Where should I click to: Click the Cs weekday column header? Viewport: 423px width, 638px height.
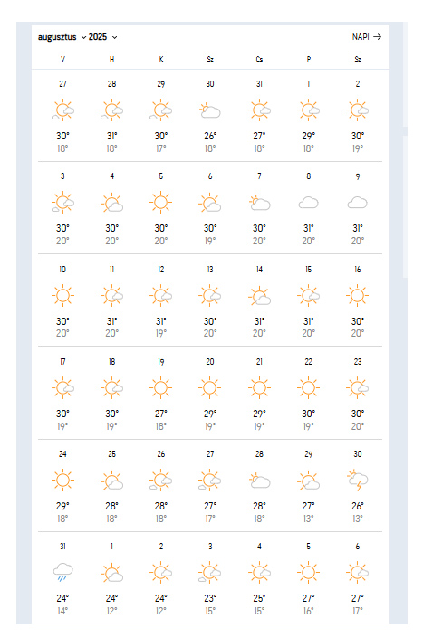tap(259, 59)
